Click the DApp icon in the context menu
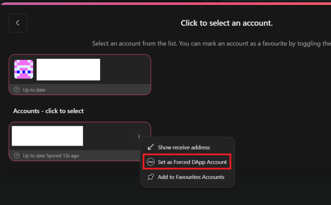 point(151,162)
